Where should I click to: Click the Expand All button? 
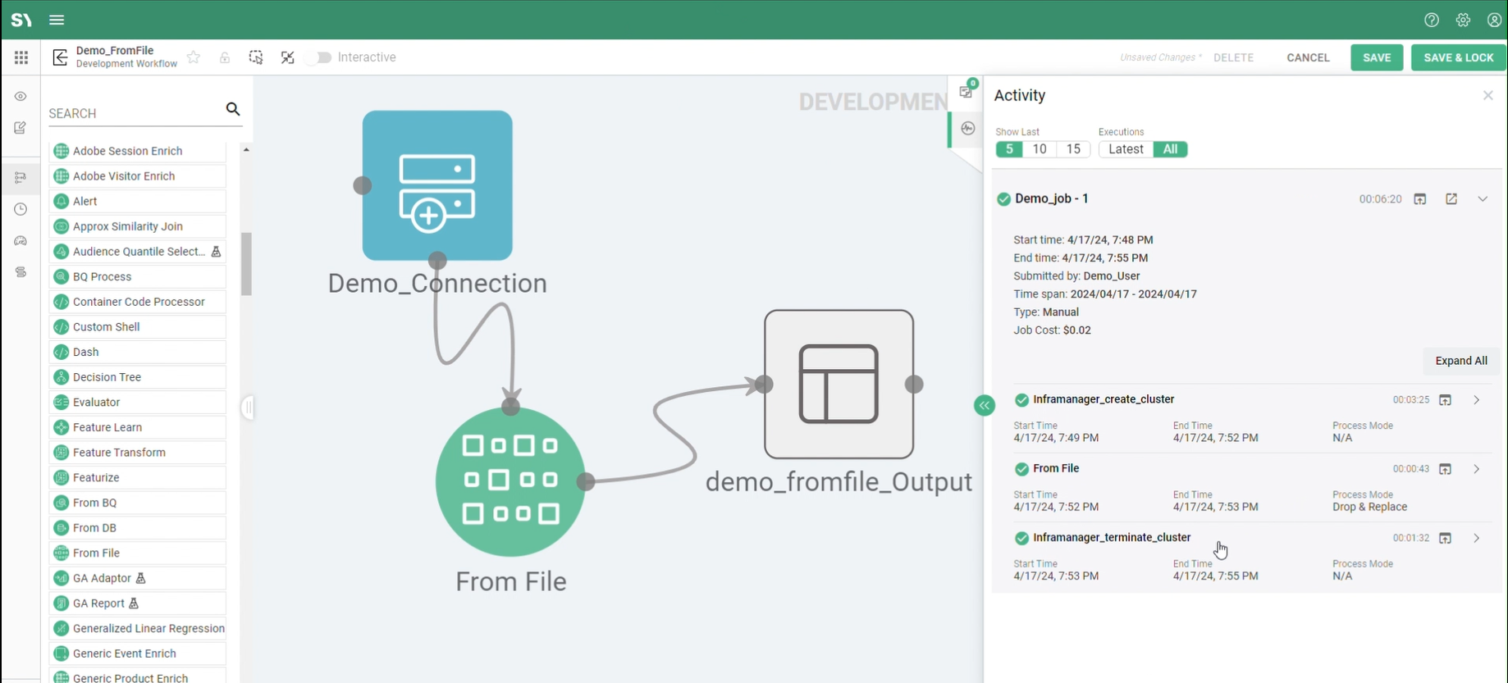point(1460,361)
